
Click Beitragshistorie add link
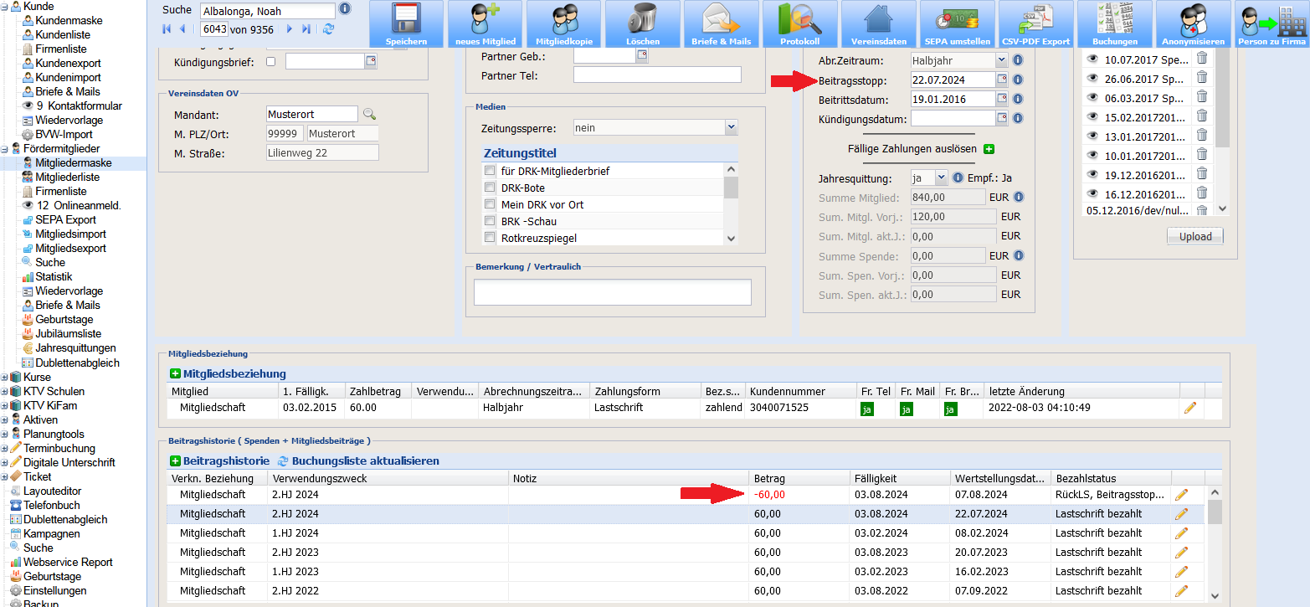tap(226, 460)
